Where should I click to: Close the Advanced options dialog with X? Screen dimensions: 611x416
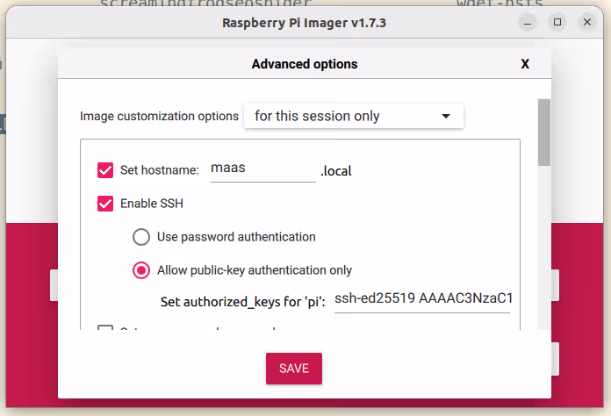click(525, 64)
